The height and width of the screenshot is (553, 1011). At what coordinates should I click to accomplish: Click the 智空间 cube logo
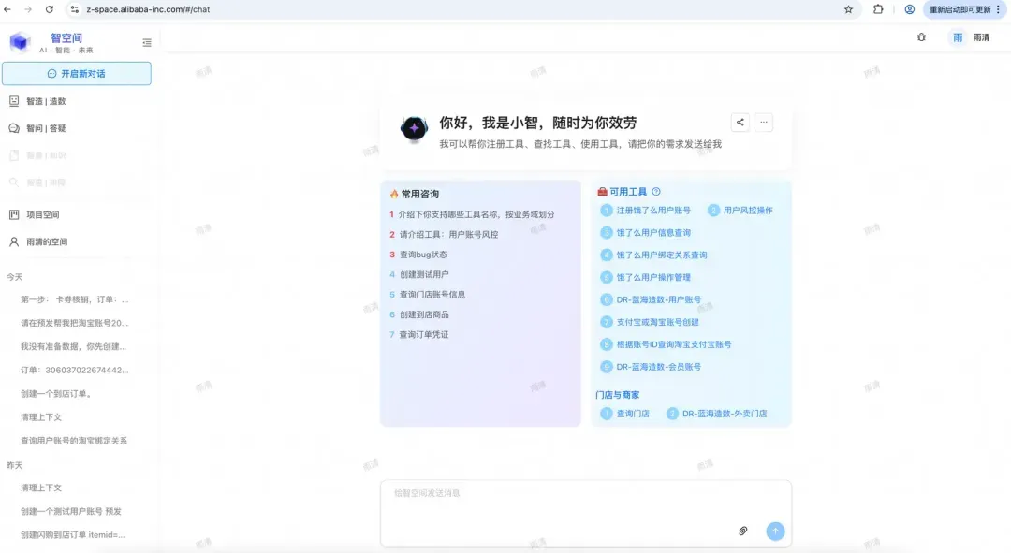(20, 42)
